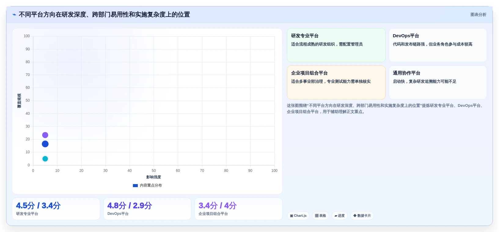Click the 代码和发布链路强 description text
Screen dimensions: 499x232
pyautogui.click(x=432, y=44)
